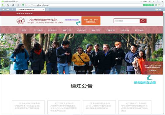Go to the browser home page icon

[13, 5]
